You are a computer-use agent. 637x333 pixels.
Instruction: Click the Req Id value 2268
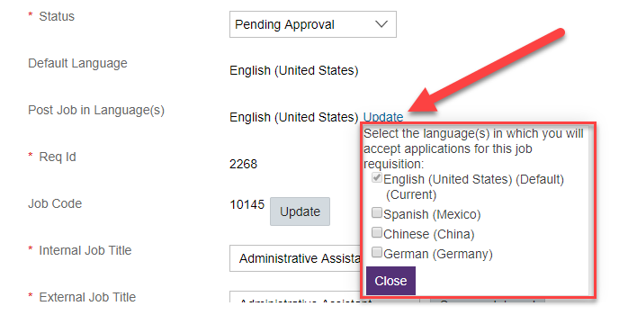243,164
